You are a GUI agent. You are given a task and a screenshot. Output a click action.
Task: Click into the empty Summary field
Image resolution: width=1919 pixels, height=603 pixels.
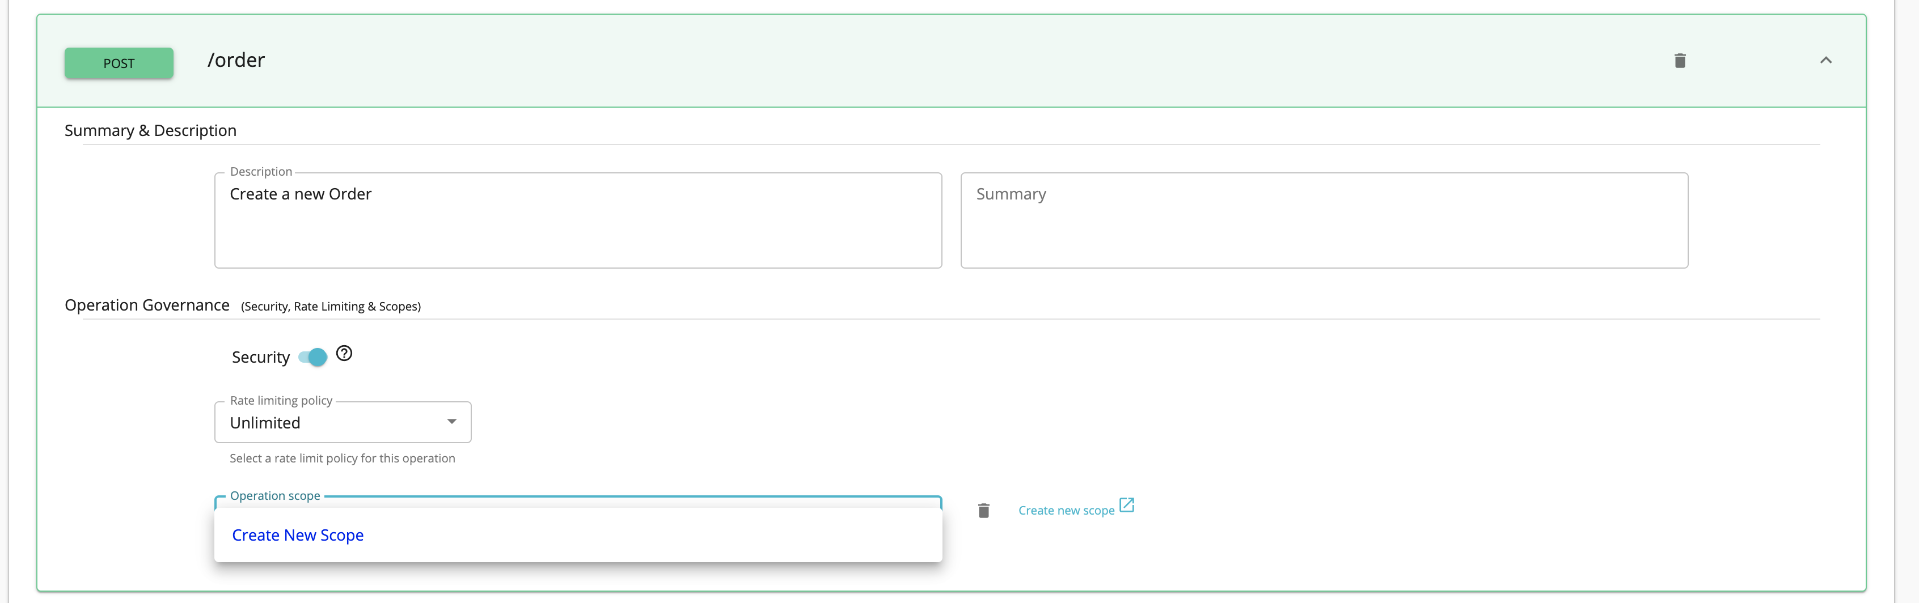click(1324, 220)
